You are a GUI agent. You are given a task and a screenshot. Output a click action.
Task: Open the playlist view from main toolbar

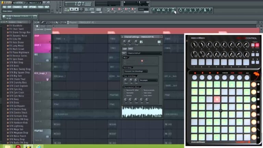pos(153,10)
